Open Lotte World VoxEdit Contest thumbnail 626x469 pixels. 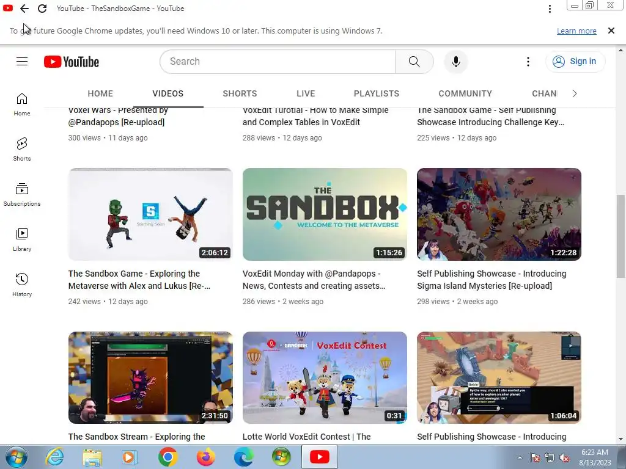(325, 377)
